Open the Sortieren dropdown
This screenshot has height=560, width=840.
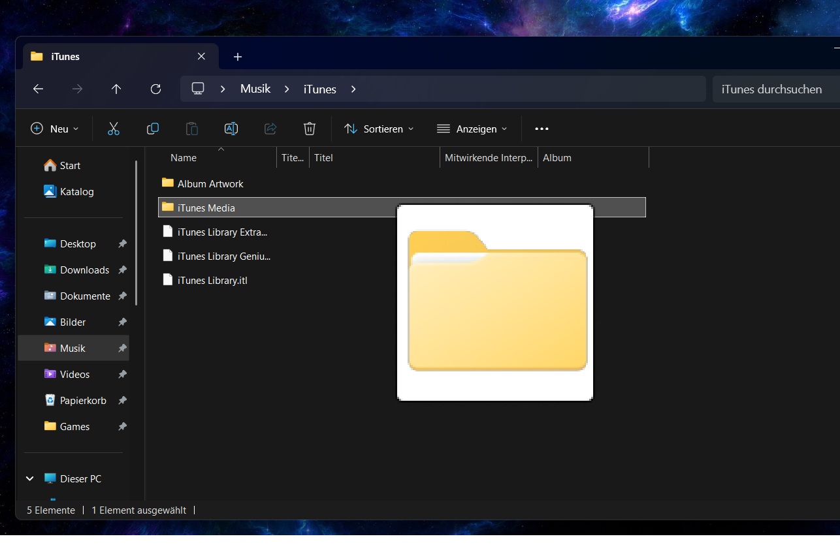pyautogui.click(x=379, y=129)
